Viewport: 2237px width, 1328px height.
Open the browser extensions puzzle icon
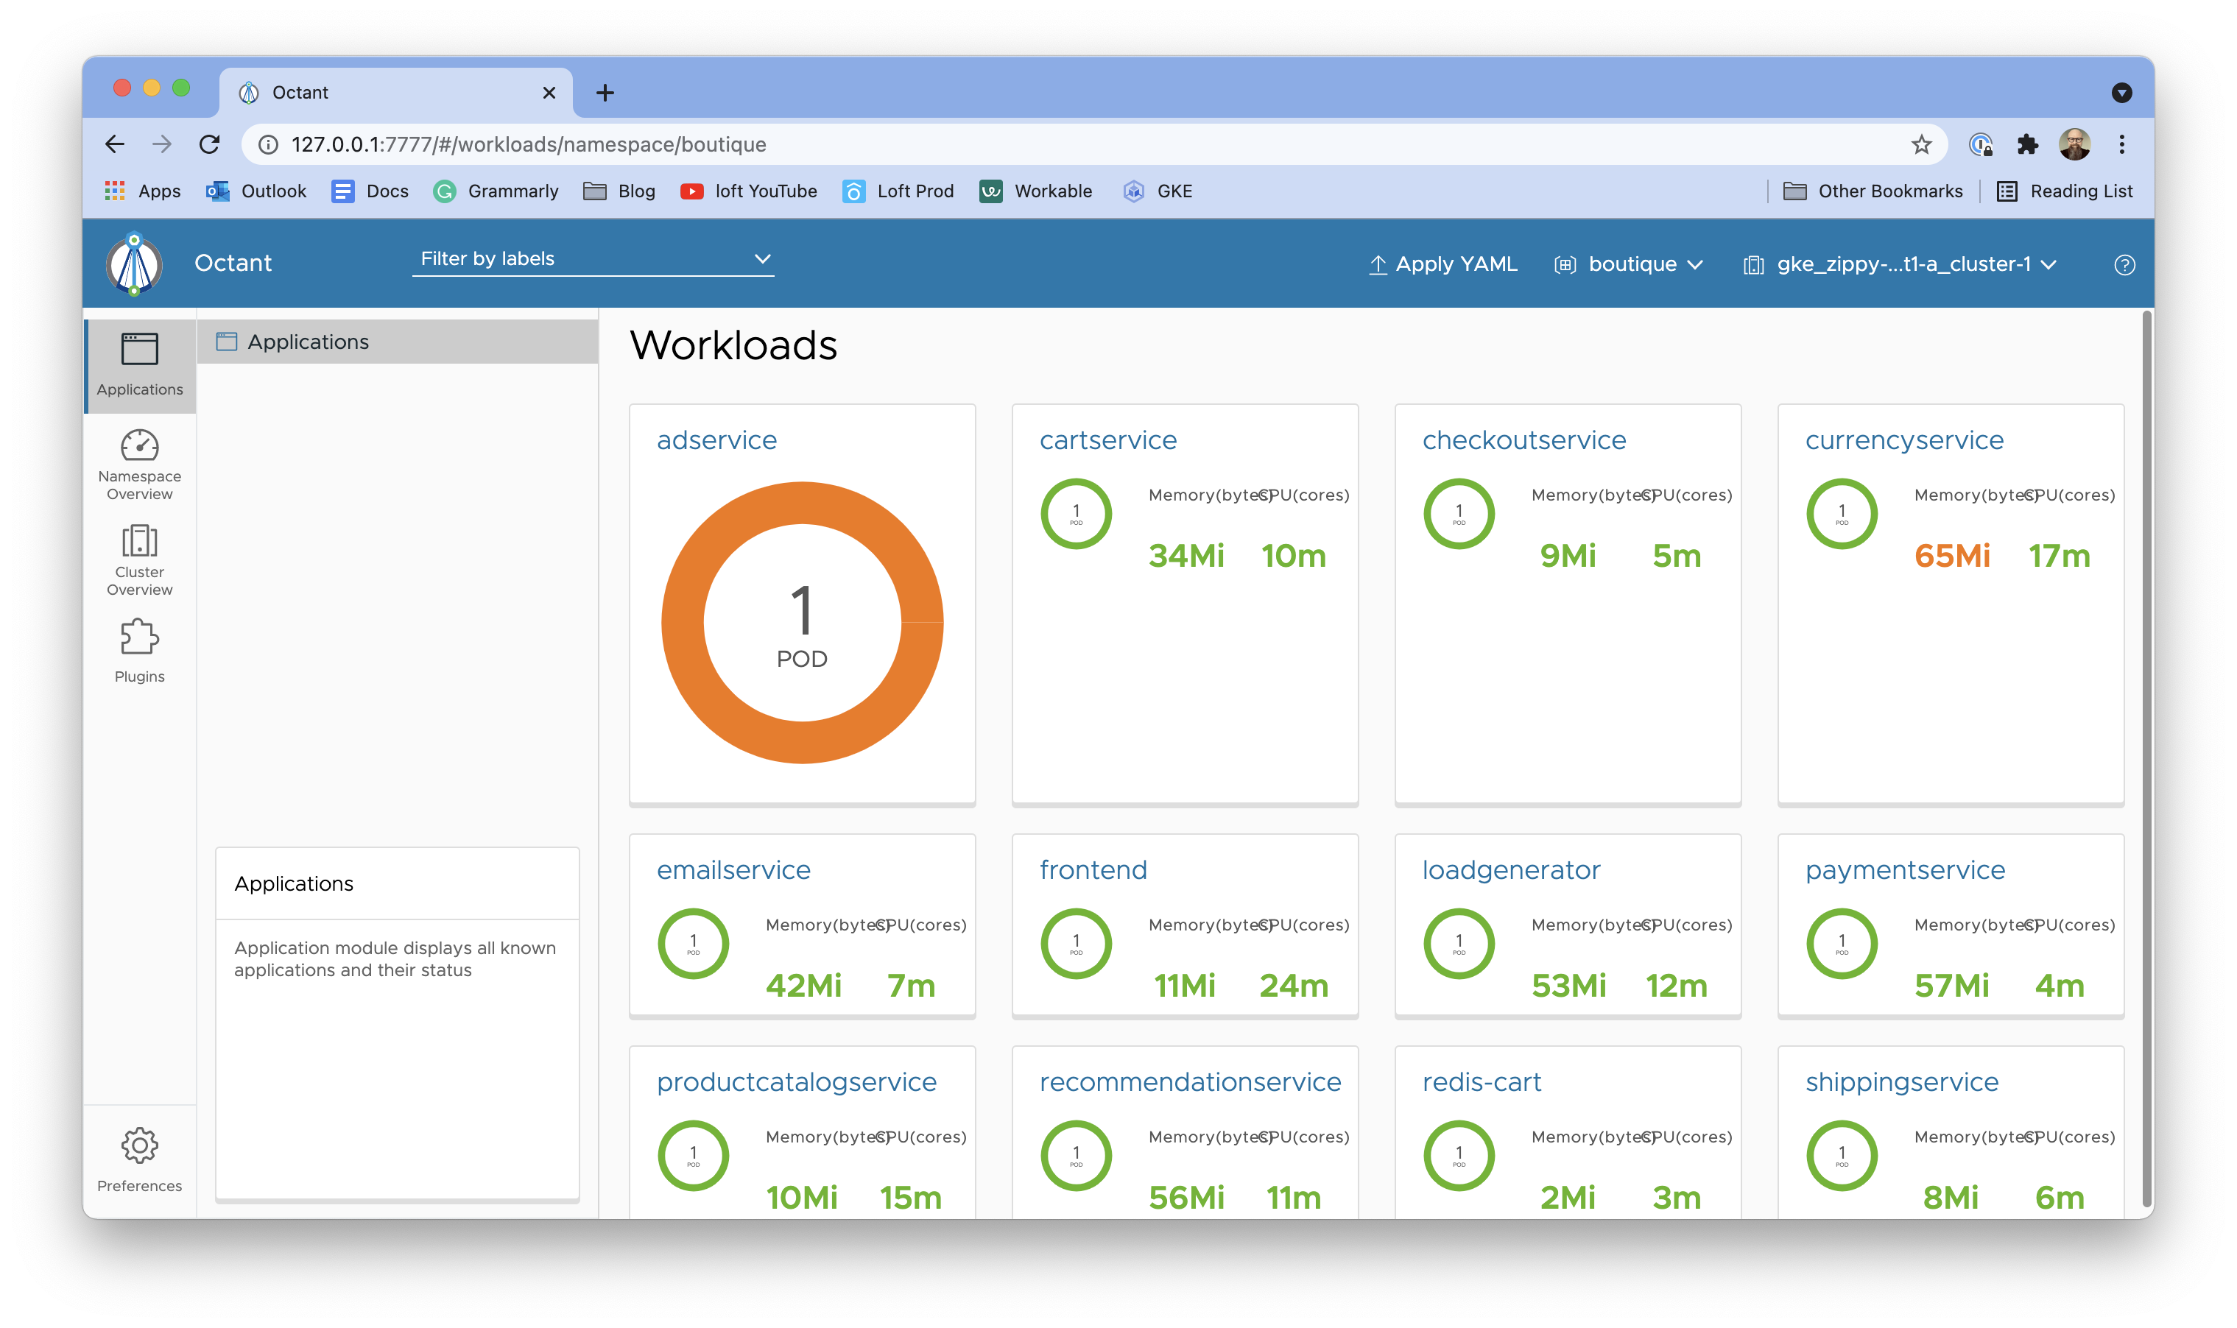point(2029,144)
